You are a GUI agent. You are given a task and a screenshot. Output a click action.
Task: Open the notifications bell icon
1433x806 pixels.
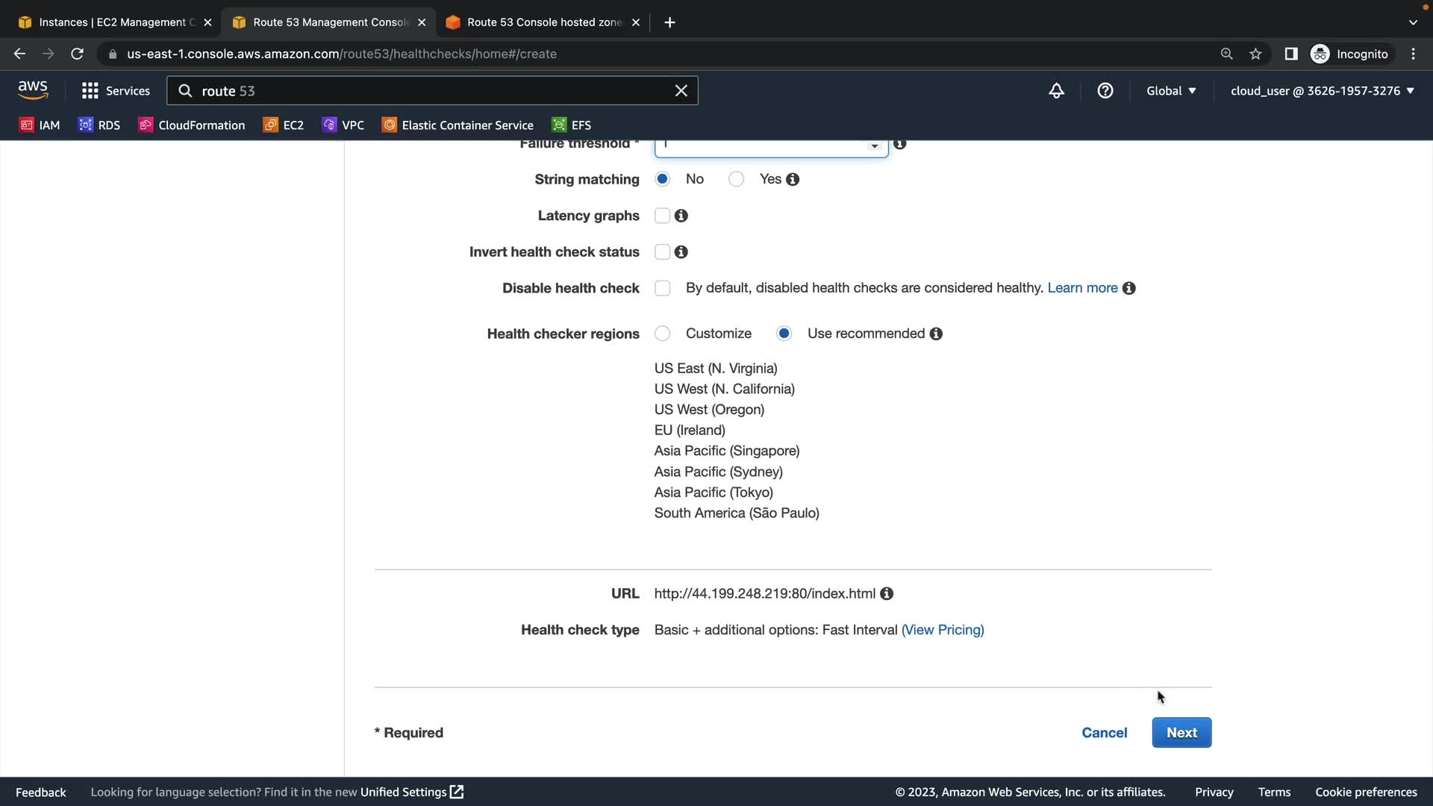coord(1056,91)
